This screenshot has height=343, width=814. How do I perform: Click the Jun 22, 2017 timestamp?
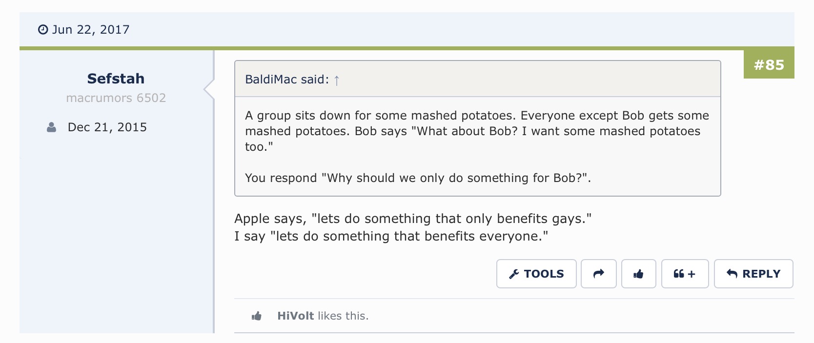(x=91, y=29)
